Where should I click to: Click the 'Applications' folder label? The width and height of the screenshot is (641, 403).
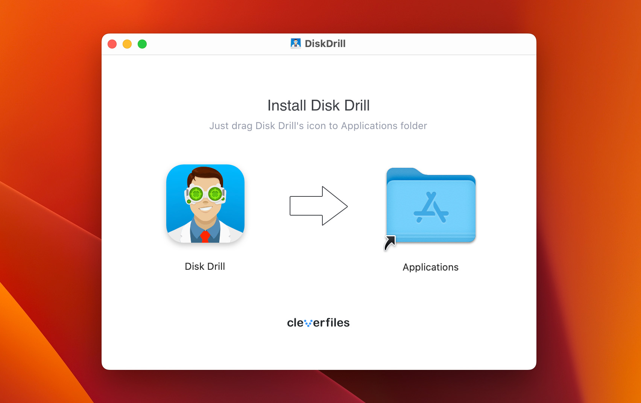click(x=431, y=267)
